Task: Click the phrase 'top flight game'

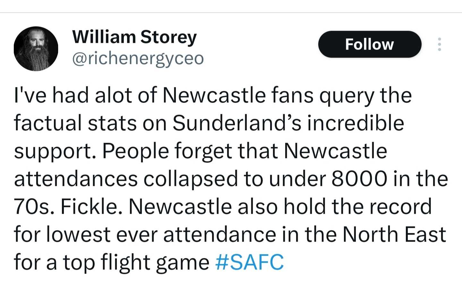Action: [136, 262]
